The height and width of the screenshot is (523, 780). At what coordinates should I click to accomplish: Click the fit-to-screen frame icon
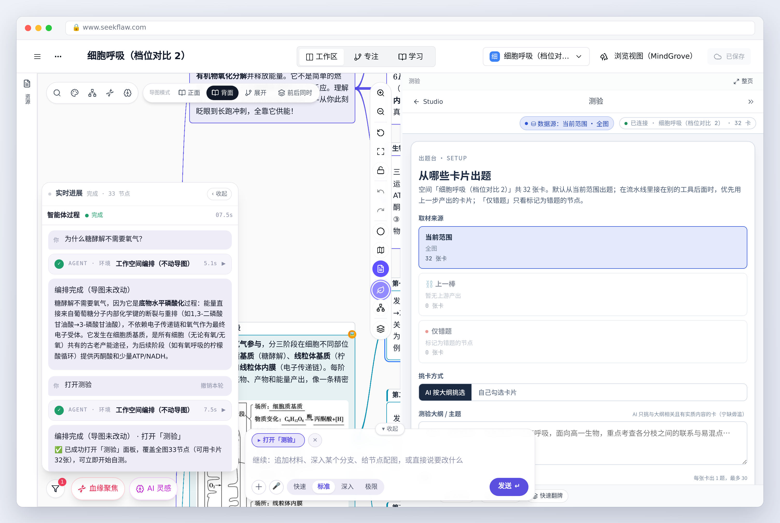pyautogui.click(x=381, y=152)
